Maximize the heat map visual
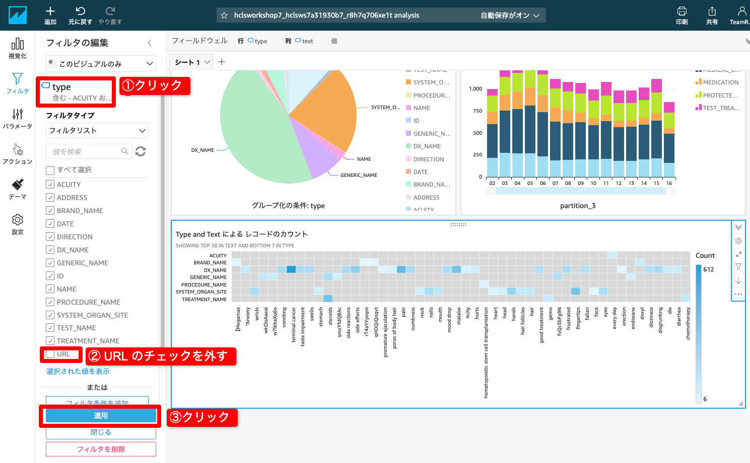The image size is (750, 463). click(x=738, y=254)
